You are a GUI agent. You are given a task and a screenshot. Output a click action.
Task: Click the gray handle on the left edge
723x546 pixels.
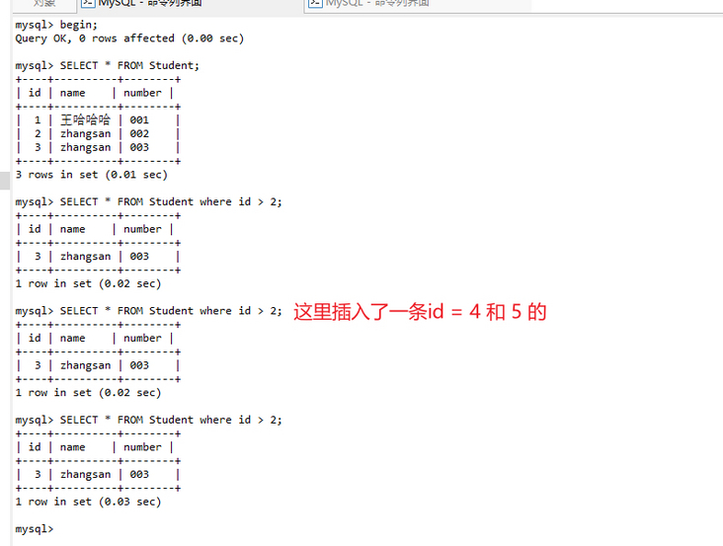(5, 180)
